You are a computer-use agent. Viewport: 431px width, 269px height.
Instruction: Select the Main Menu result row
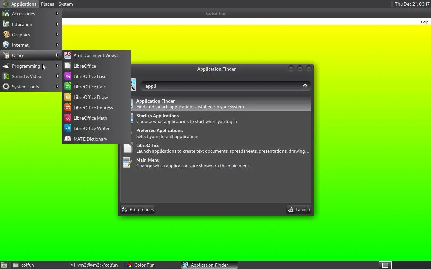tap(216, 163)
